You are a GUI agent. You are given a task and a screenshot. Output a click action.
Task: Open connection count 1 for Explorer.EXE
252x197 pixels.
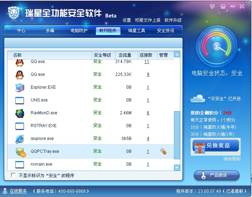coord(148,87)
